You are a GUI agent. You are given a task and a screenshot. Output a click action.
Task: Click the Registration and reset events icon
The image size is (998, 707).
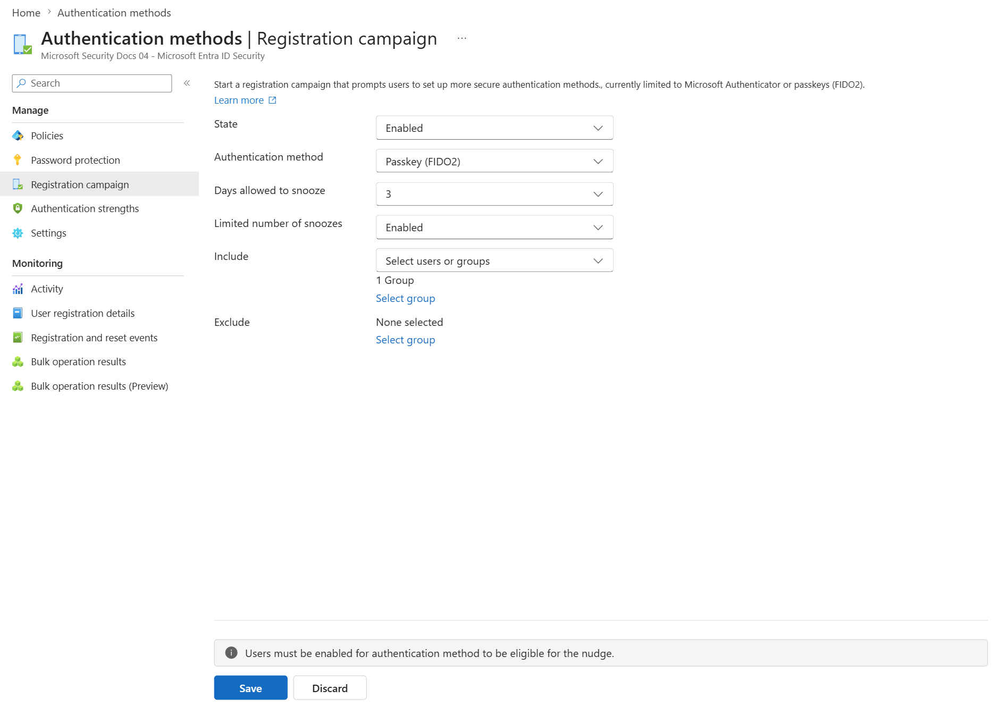point(18,338)
